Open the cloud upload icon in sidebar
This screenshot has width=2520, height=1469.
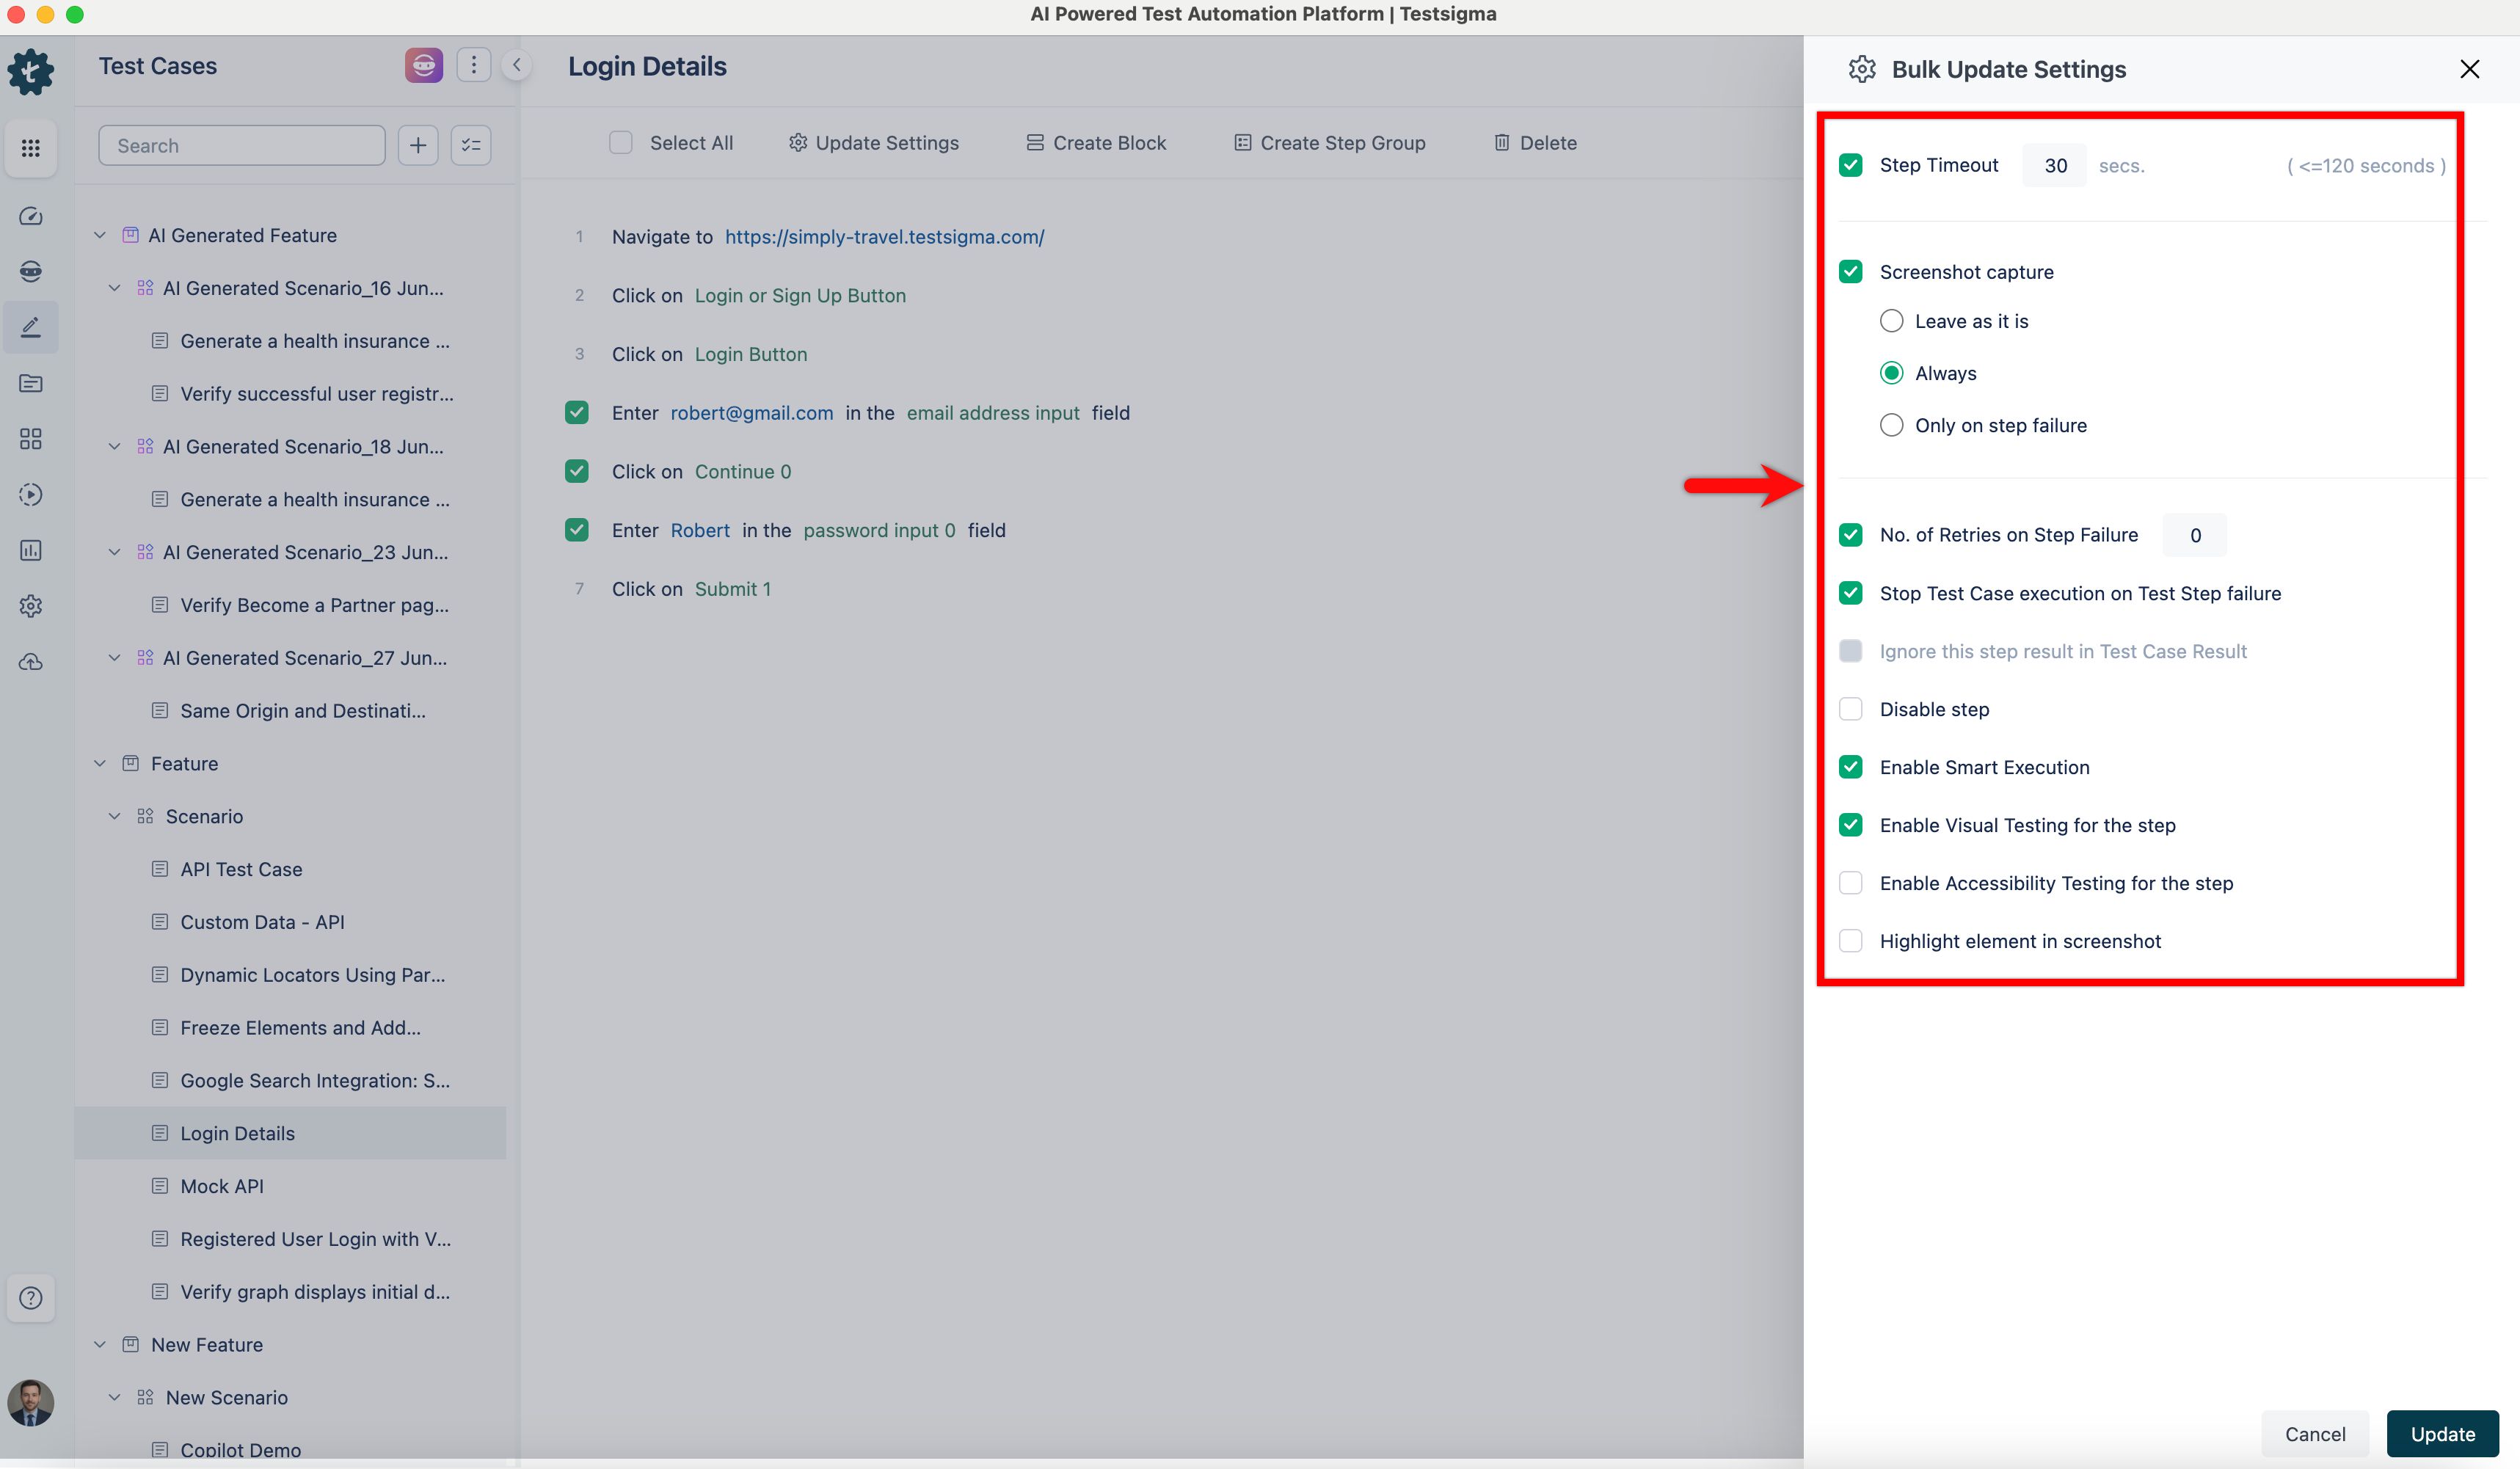pyautogui.click(x=31, y=661)
